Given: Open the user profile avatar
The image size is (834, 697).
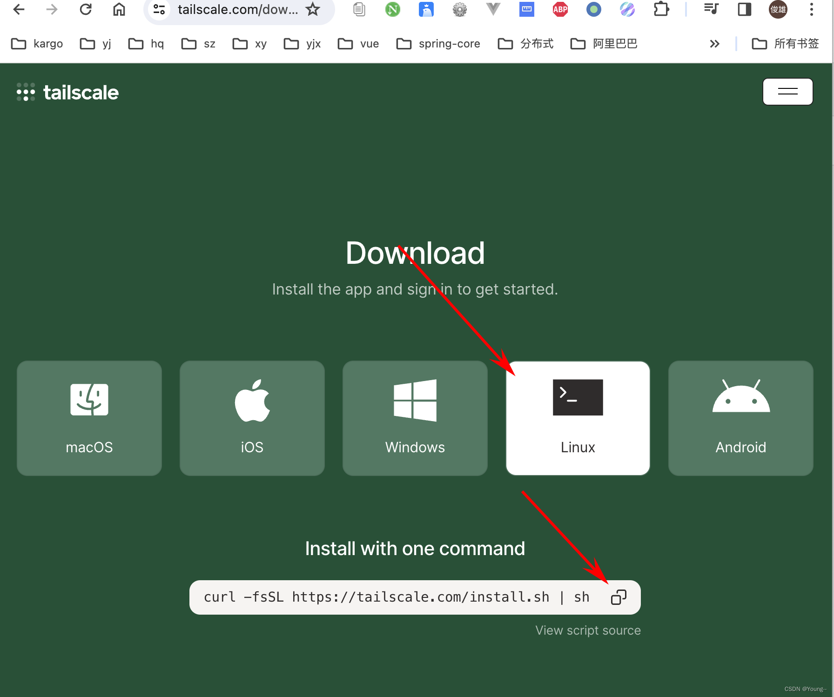Looking at the screenshot, I should pos(778,9).
